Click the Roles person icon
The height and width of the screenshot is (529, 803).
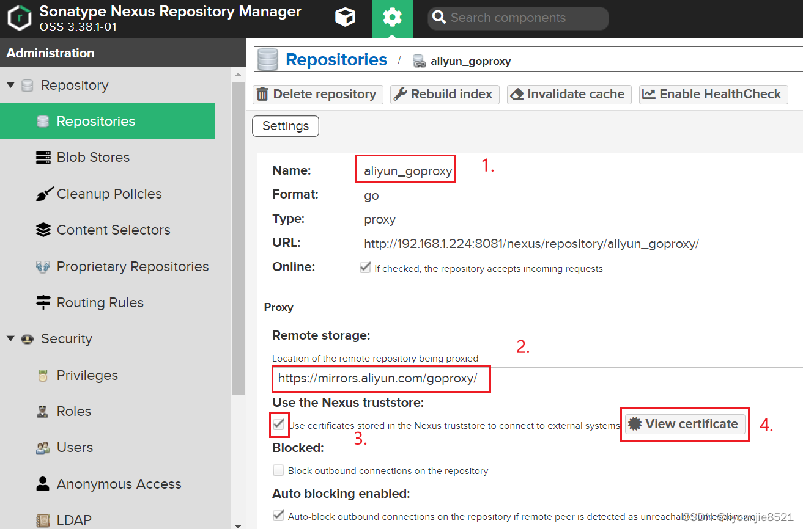coord(42,412)
